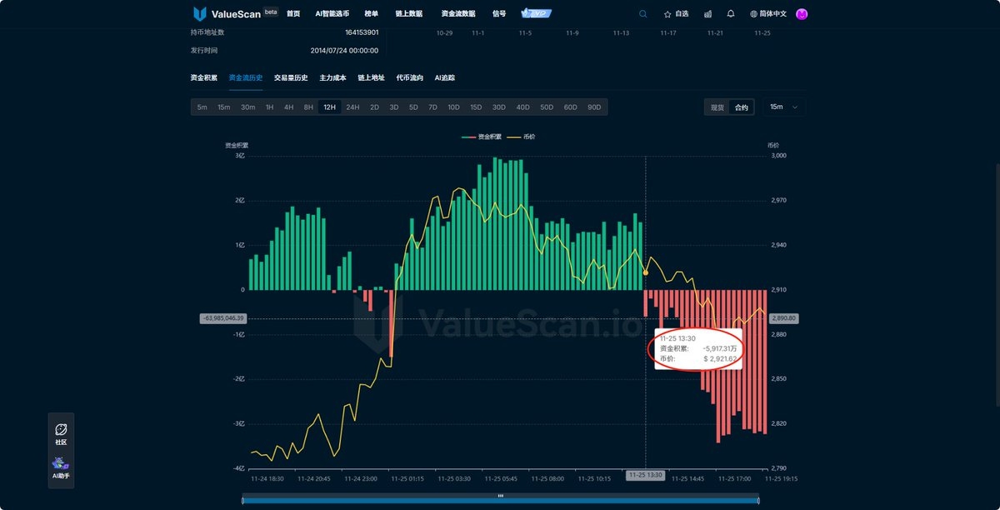The image size is (1000, 510).
Task: Select 现货 spot market toggle
Action: [717, 107]
